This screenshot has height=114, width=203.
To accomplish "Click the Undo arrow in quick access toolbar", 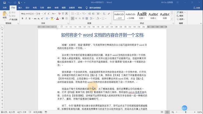I will (x=9, y=3).
